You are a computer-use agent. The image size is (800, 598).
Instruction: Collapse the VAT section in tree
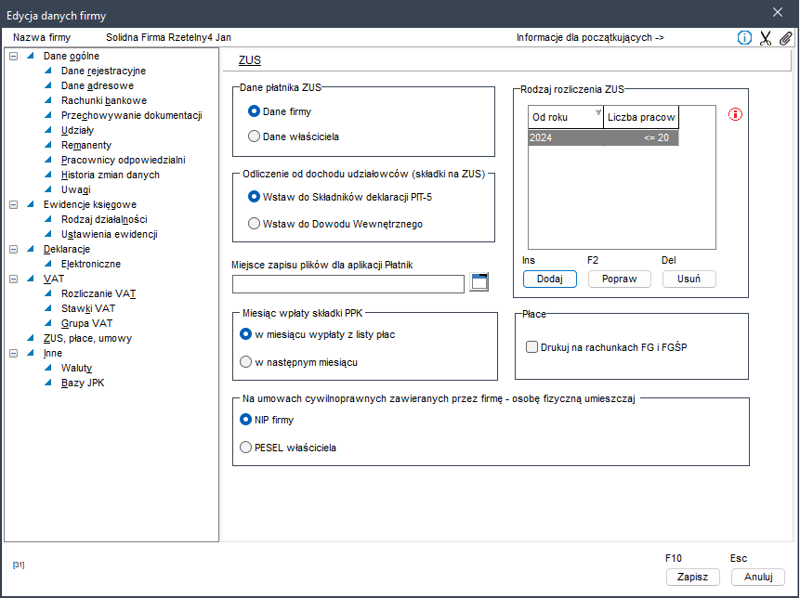click(13, 279)
